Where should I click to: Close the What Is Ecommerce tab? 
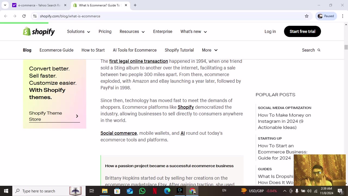point(126,5)
